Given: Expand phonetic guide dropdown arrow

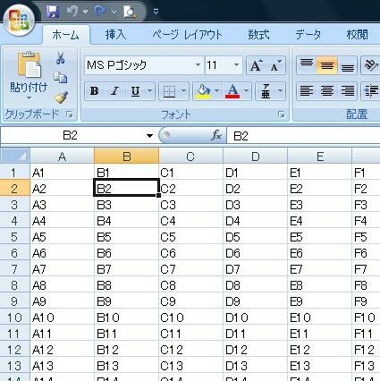Looking at the screenshot, I should (280, 90).
